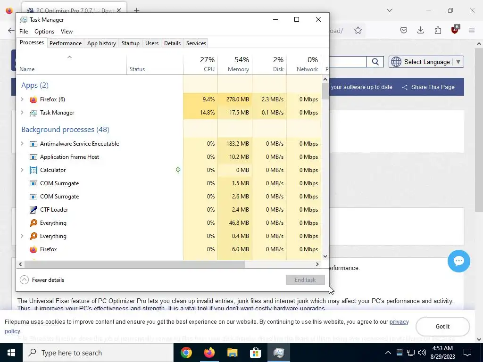The height and width of the screenshot is (362, 483).
Task: Open the File menu in Task Manager
Action: [x=24, y=32]
